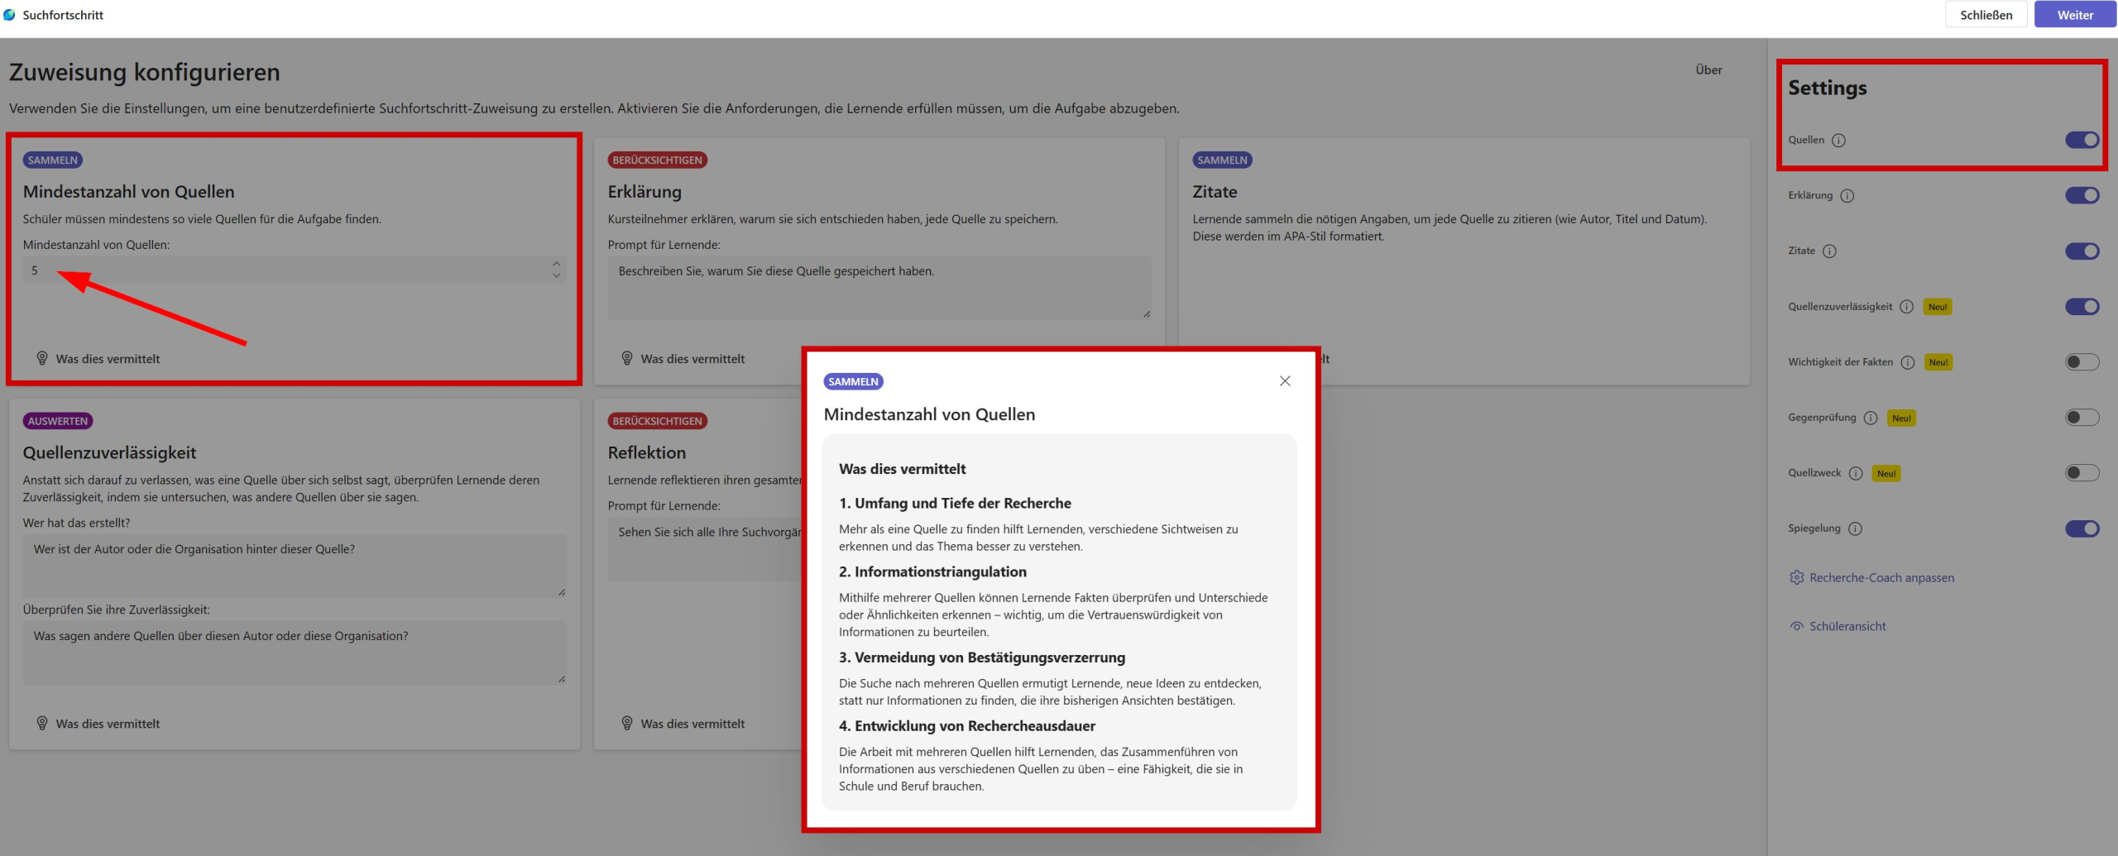Open Recherche-Coach anpassen settings
The width and height of the screenshot is (2118, 856).
coord(1881,578)
